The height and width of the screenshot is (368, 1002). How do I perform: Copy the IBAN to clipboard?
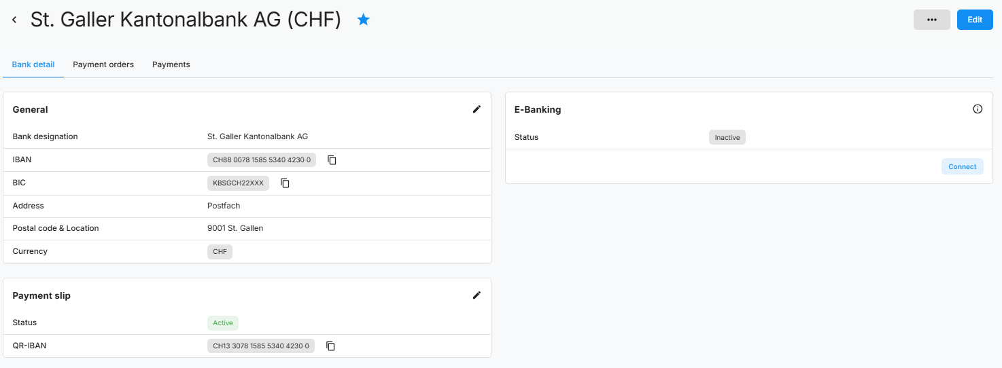coord(332,160)
